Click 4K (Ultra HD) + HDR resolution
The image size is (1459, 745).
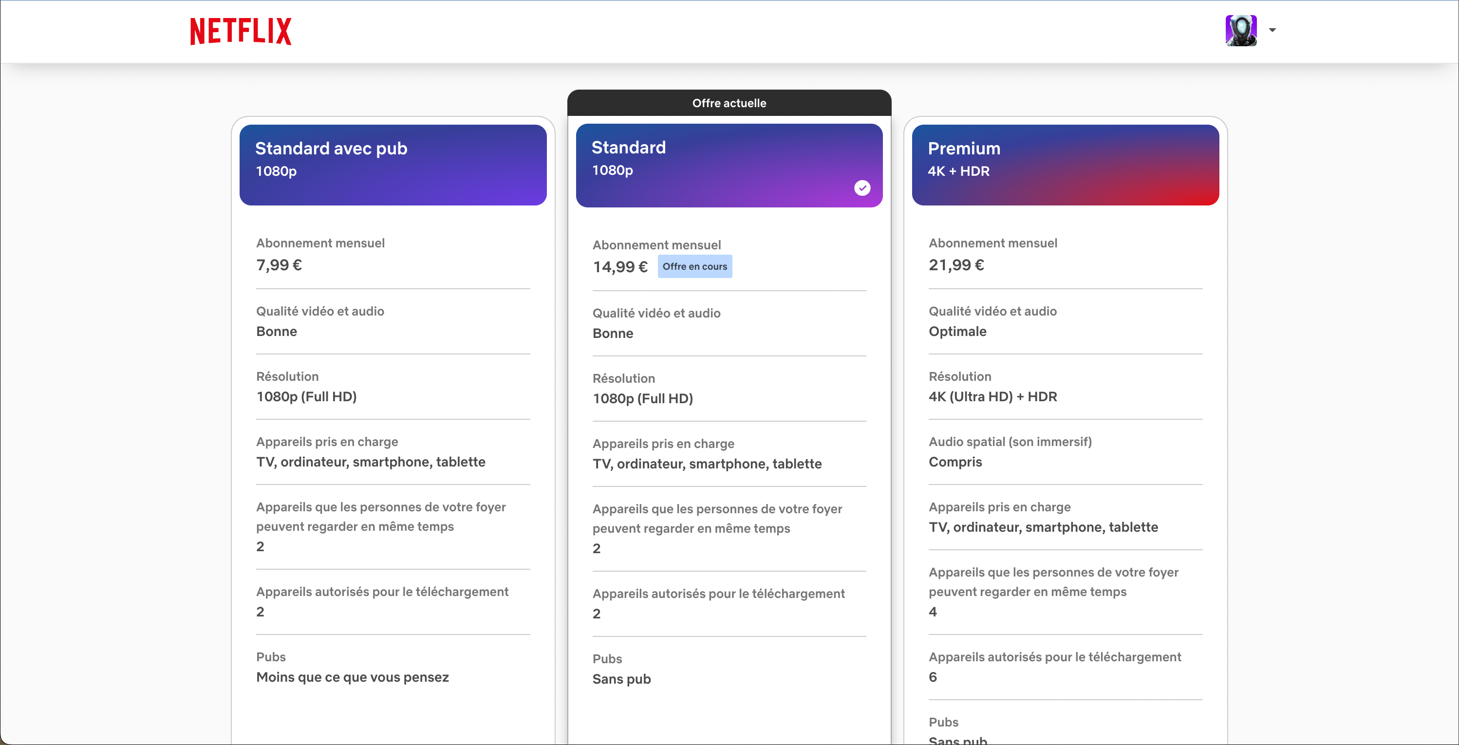click(992, 397)
